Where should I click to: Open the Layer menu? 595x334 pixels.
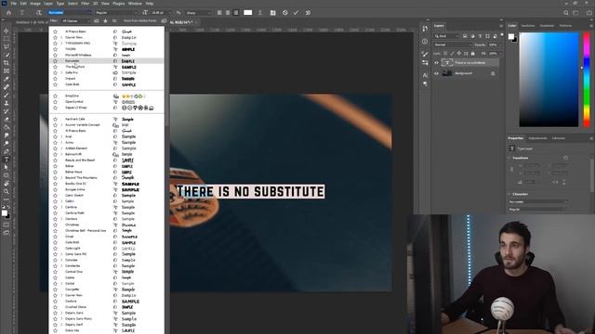(48, 4)
